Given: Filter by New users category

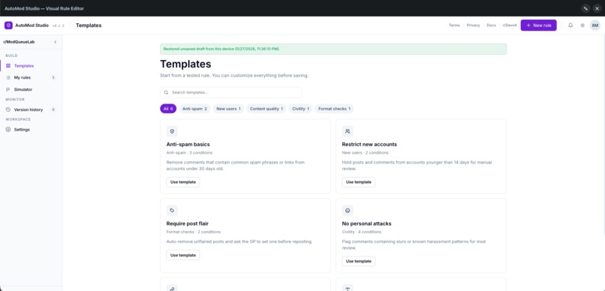Looking at the screenshot, I should coord(228,109).
